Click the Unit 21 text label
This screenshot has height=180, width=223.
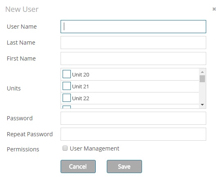[x=80, y=86]
